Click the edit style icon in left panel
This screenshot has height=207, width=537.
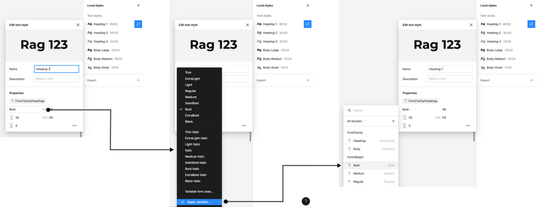pos(138,24)
